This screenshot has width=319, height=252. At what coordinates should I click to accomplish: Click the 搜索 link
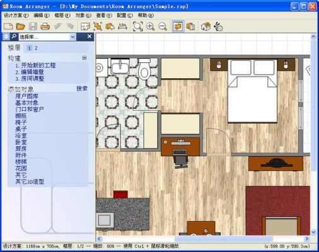[x=82, y=89]
